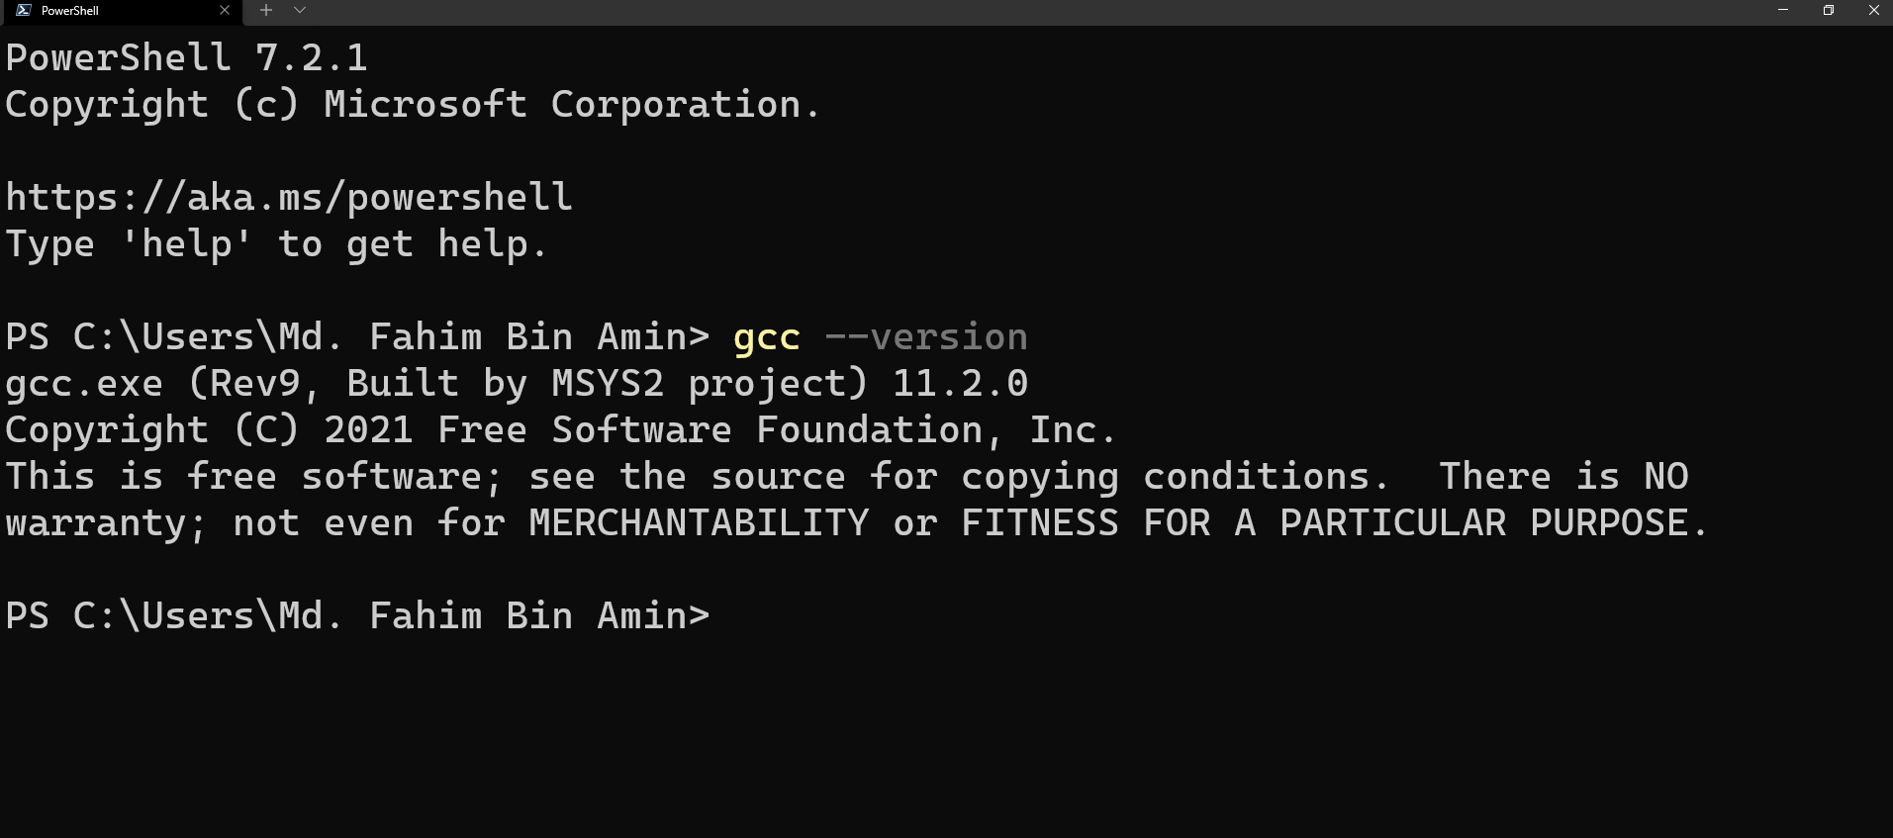The height and width of the screenshot is (838, 1893).
Task: Click the Free Software Foundation text
Action: point(710,430)
